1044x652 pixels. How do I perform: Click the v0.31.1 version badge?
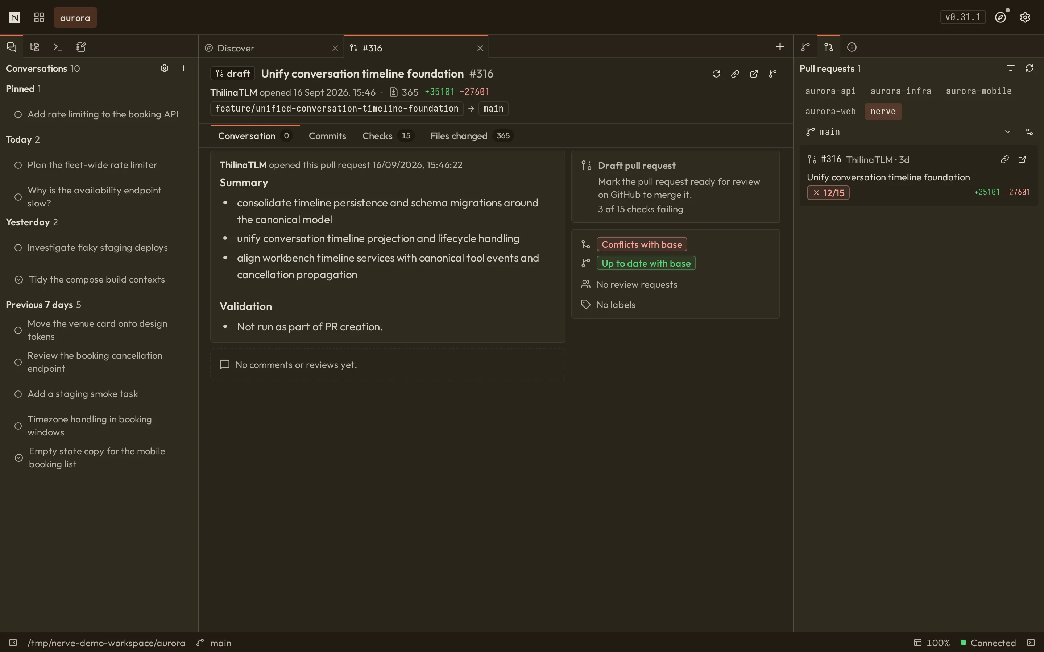(x=963, y=17)
